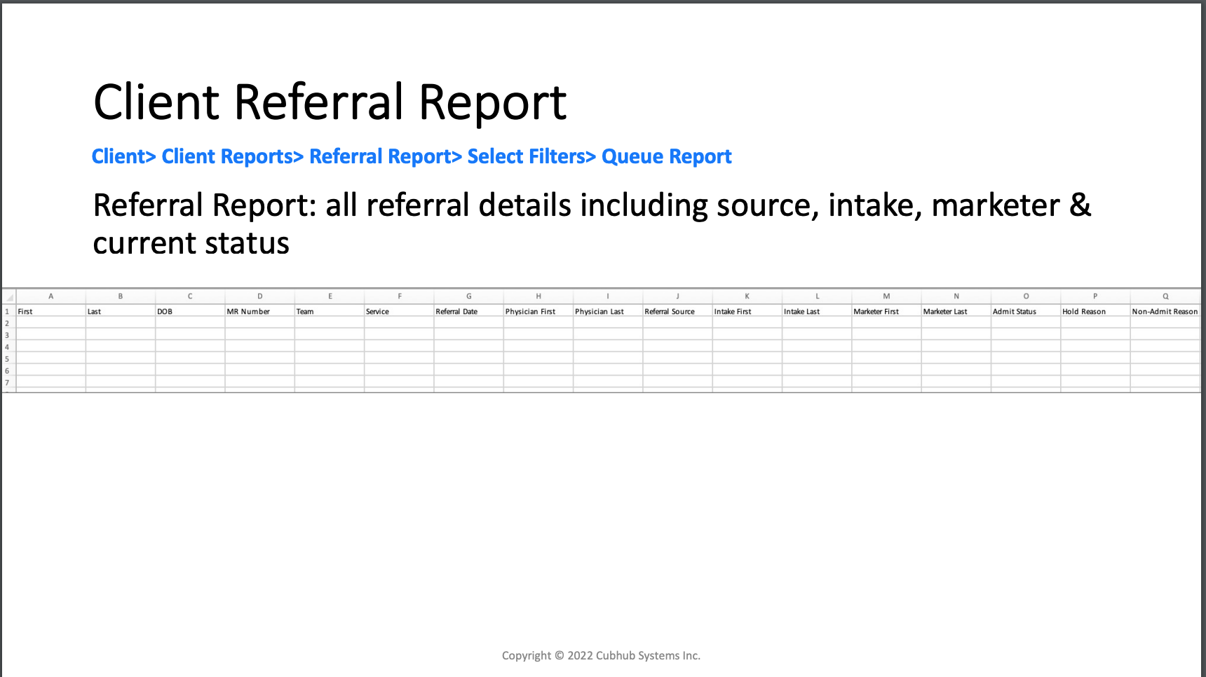Select spreadsheet column letter G

(469, 296)
